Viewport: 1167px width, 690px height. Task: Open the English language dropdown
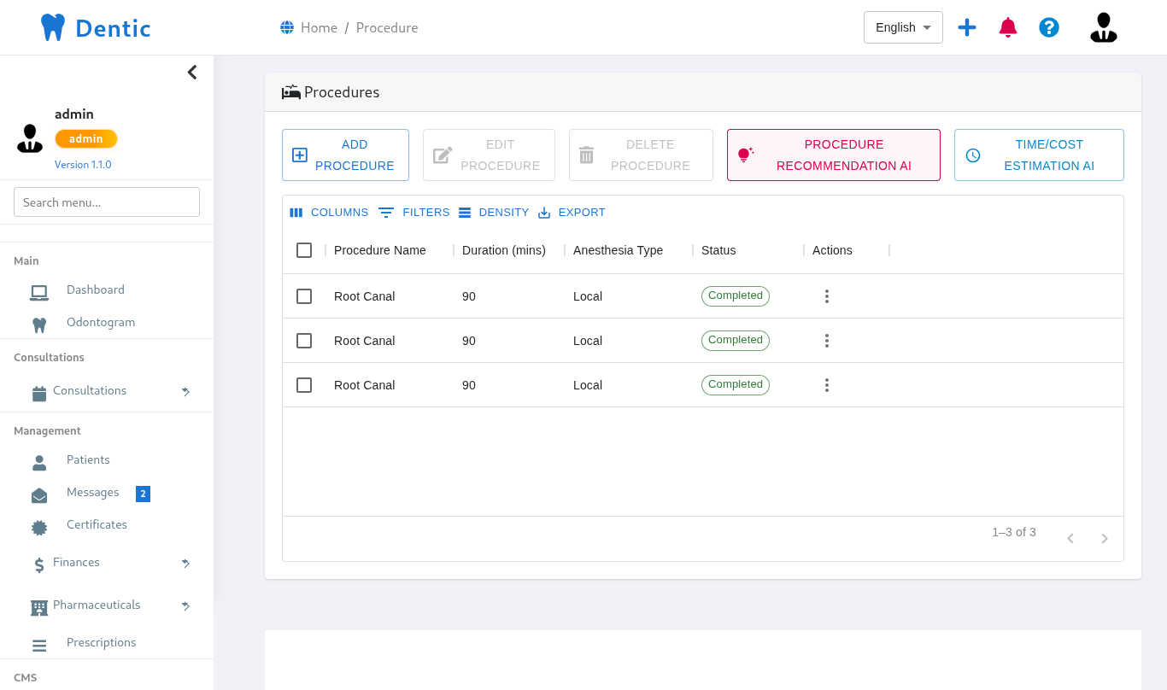(x=903, y=27)
